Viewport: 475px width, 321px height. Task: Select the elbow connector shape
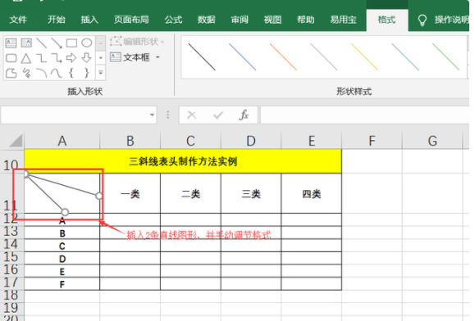point(41,58)
